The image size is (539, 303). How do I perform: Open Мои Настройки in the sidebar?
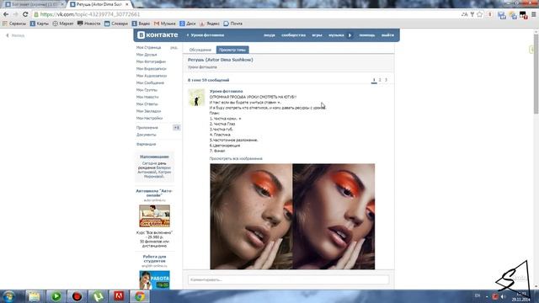click(x=150, y=118)
